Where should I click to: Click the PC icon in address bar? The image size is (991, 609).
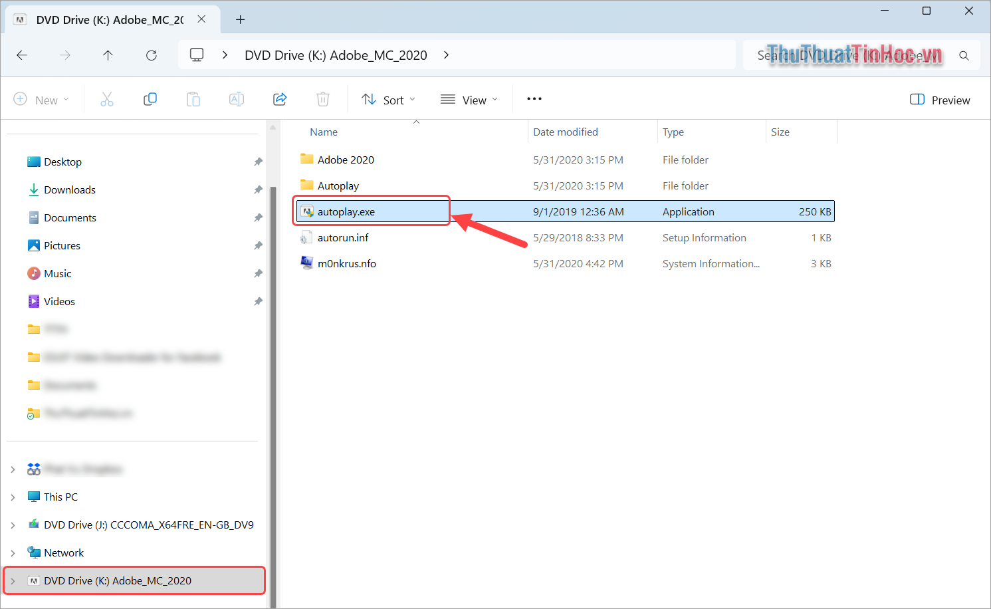pyautogui.click(x=197, y=55)
